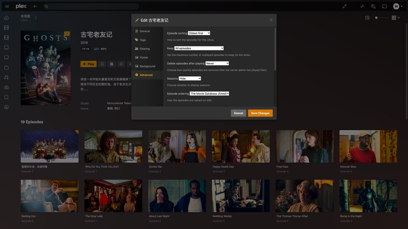The height and width of the screenshot is (229, 408).
Task: Switch to the Background tab
Action: coord(147,66)
